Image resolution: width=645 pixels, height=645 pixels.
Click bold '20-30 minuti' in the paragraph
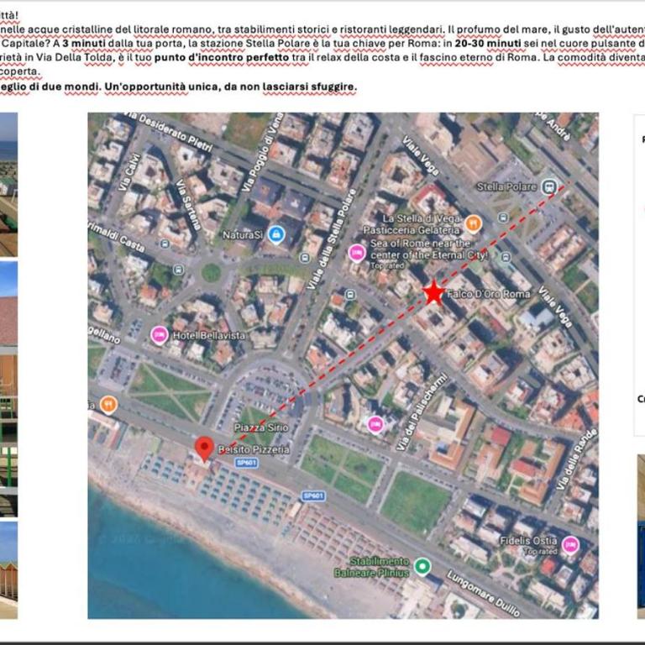coord(488,44)
